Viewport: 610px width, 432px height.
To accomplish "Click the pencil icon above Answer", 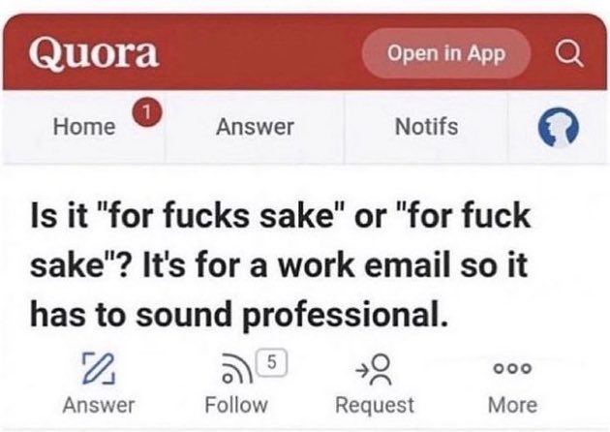I will [100, 368].
